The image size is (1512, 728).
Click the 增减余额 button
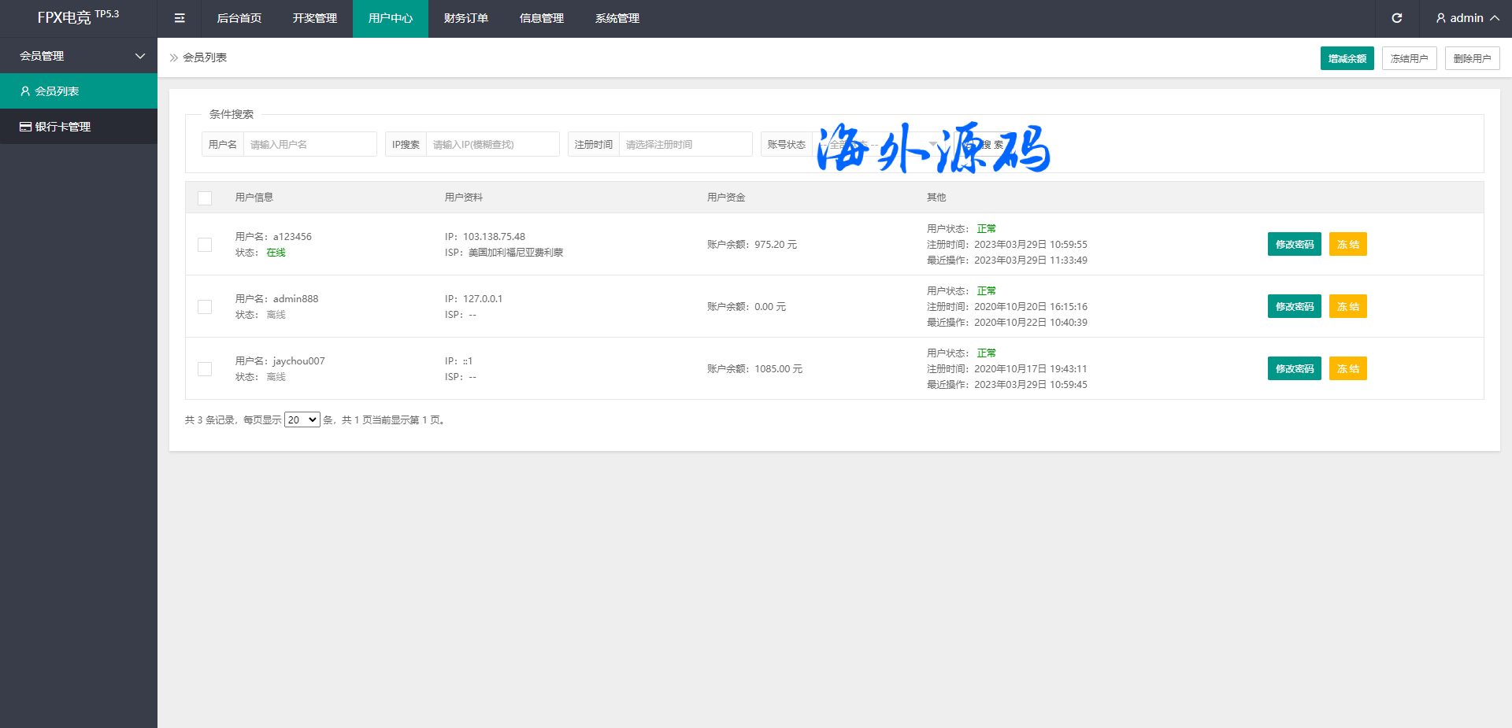pyautogui.click(x=1347, y=58)
